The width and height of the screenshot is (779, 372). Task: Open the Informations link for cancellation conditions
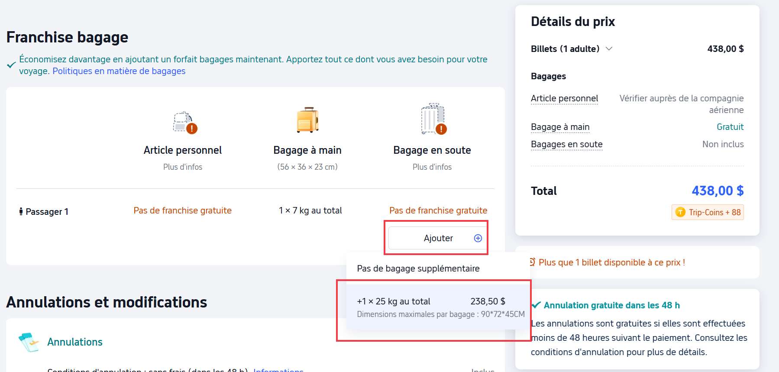(278, 370)
